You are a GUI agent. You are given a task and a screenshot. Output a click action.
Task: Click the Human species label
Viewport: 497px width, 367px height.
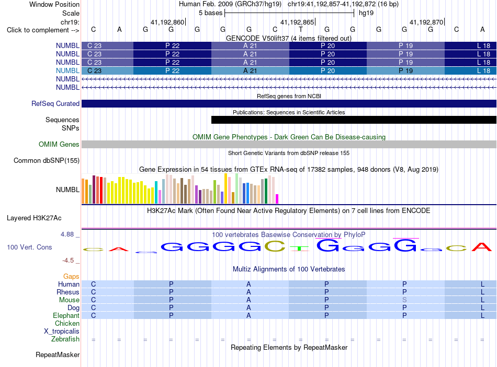69,284
